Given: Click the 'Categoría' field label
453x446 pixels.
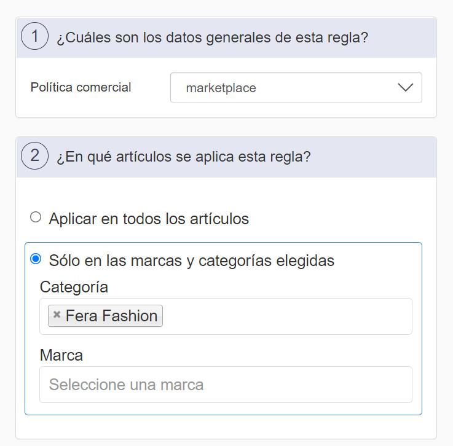Looking at the screenshot, I should [74, 287].
